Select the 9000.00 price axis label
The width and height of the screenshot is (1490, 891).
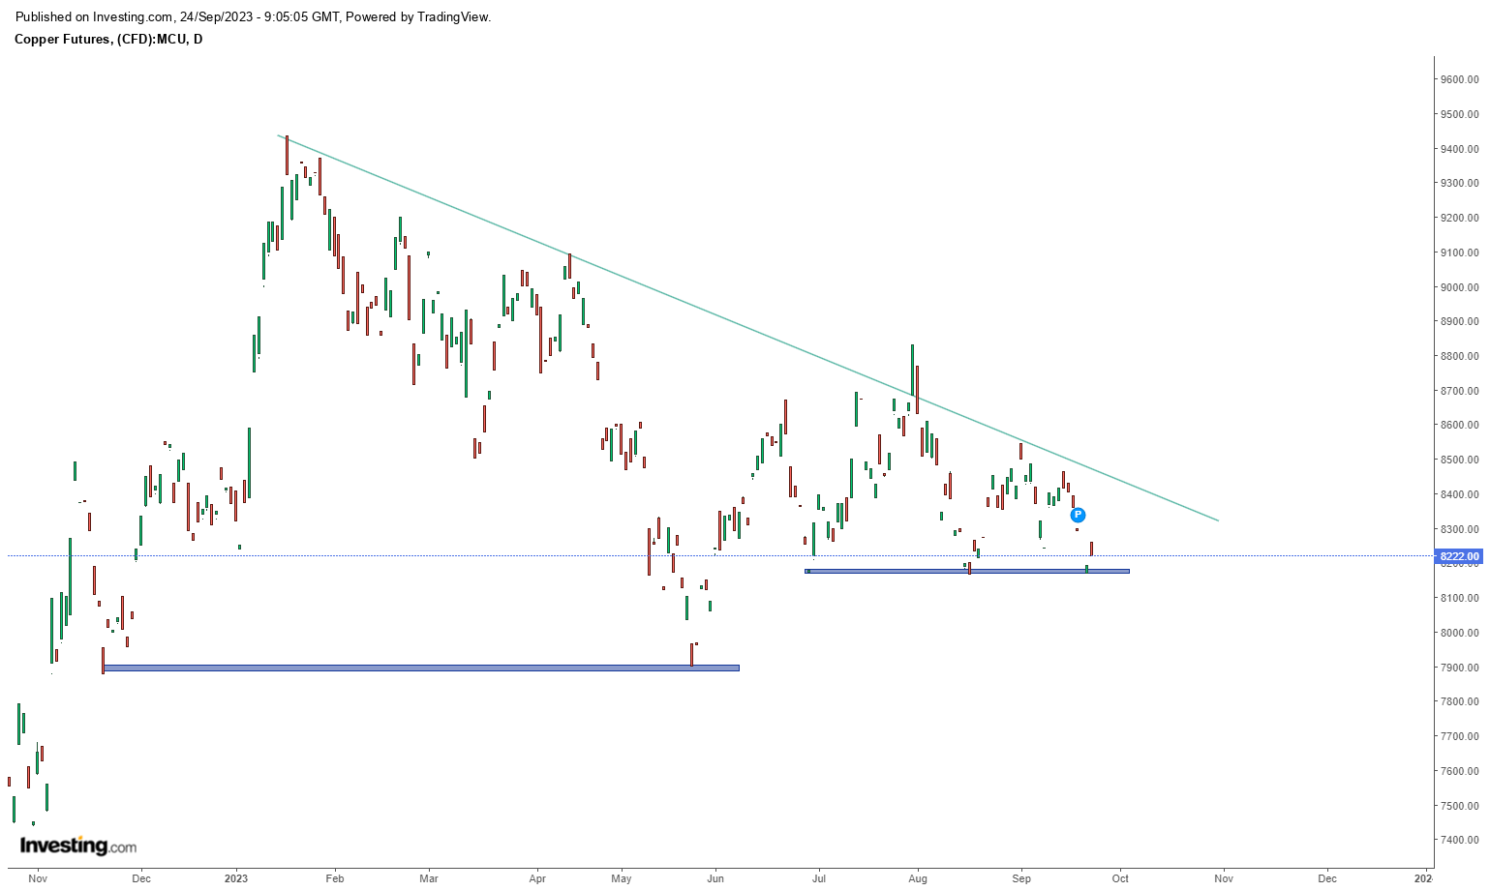click(x=1459, y=287)
